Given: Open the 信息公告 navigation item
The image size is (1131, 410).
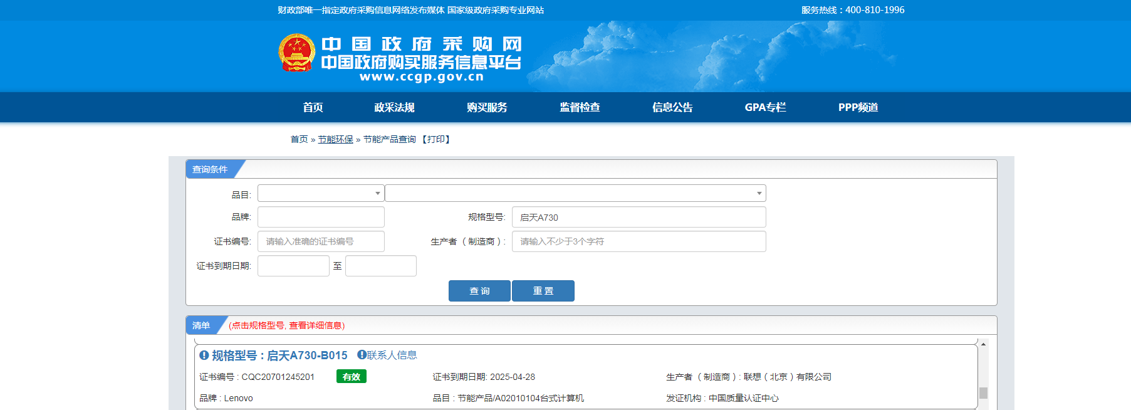Looking at the screenshot, I should coord(672,107).
